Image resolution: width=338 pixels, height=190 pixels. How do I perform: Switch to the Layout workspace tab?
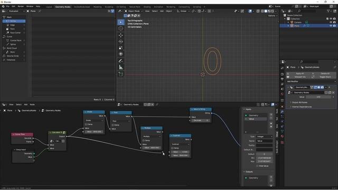click(x=49, y=7)
